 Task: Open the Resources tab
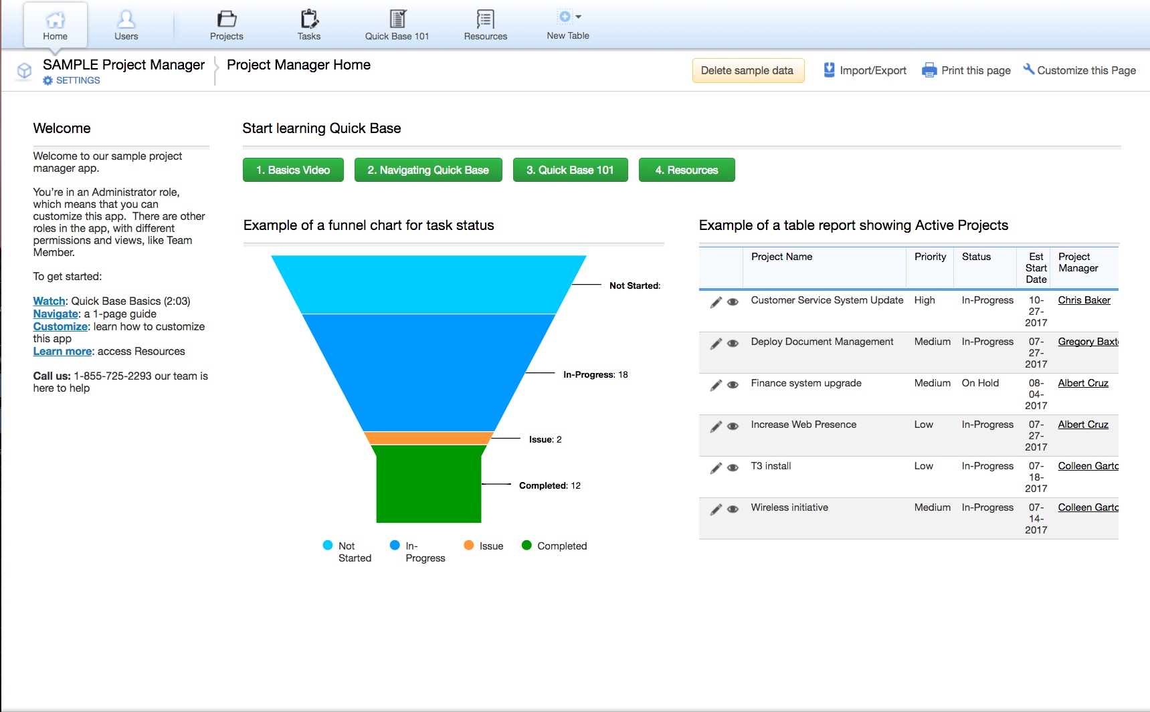(x=485, y=26)
